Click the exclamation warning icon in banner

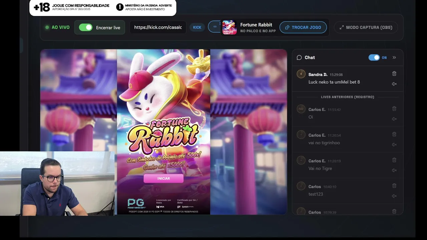click(x=120, y=7)
